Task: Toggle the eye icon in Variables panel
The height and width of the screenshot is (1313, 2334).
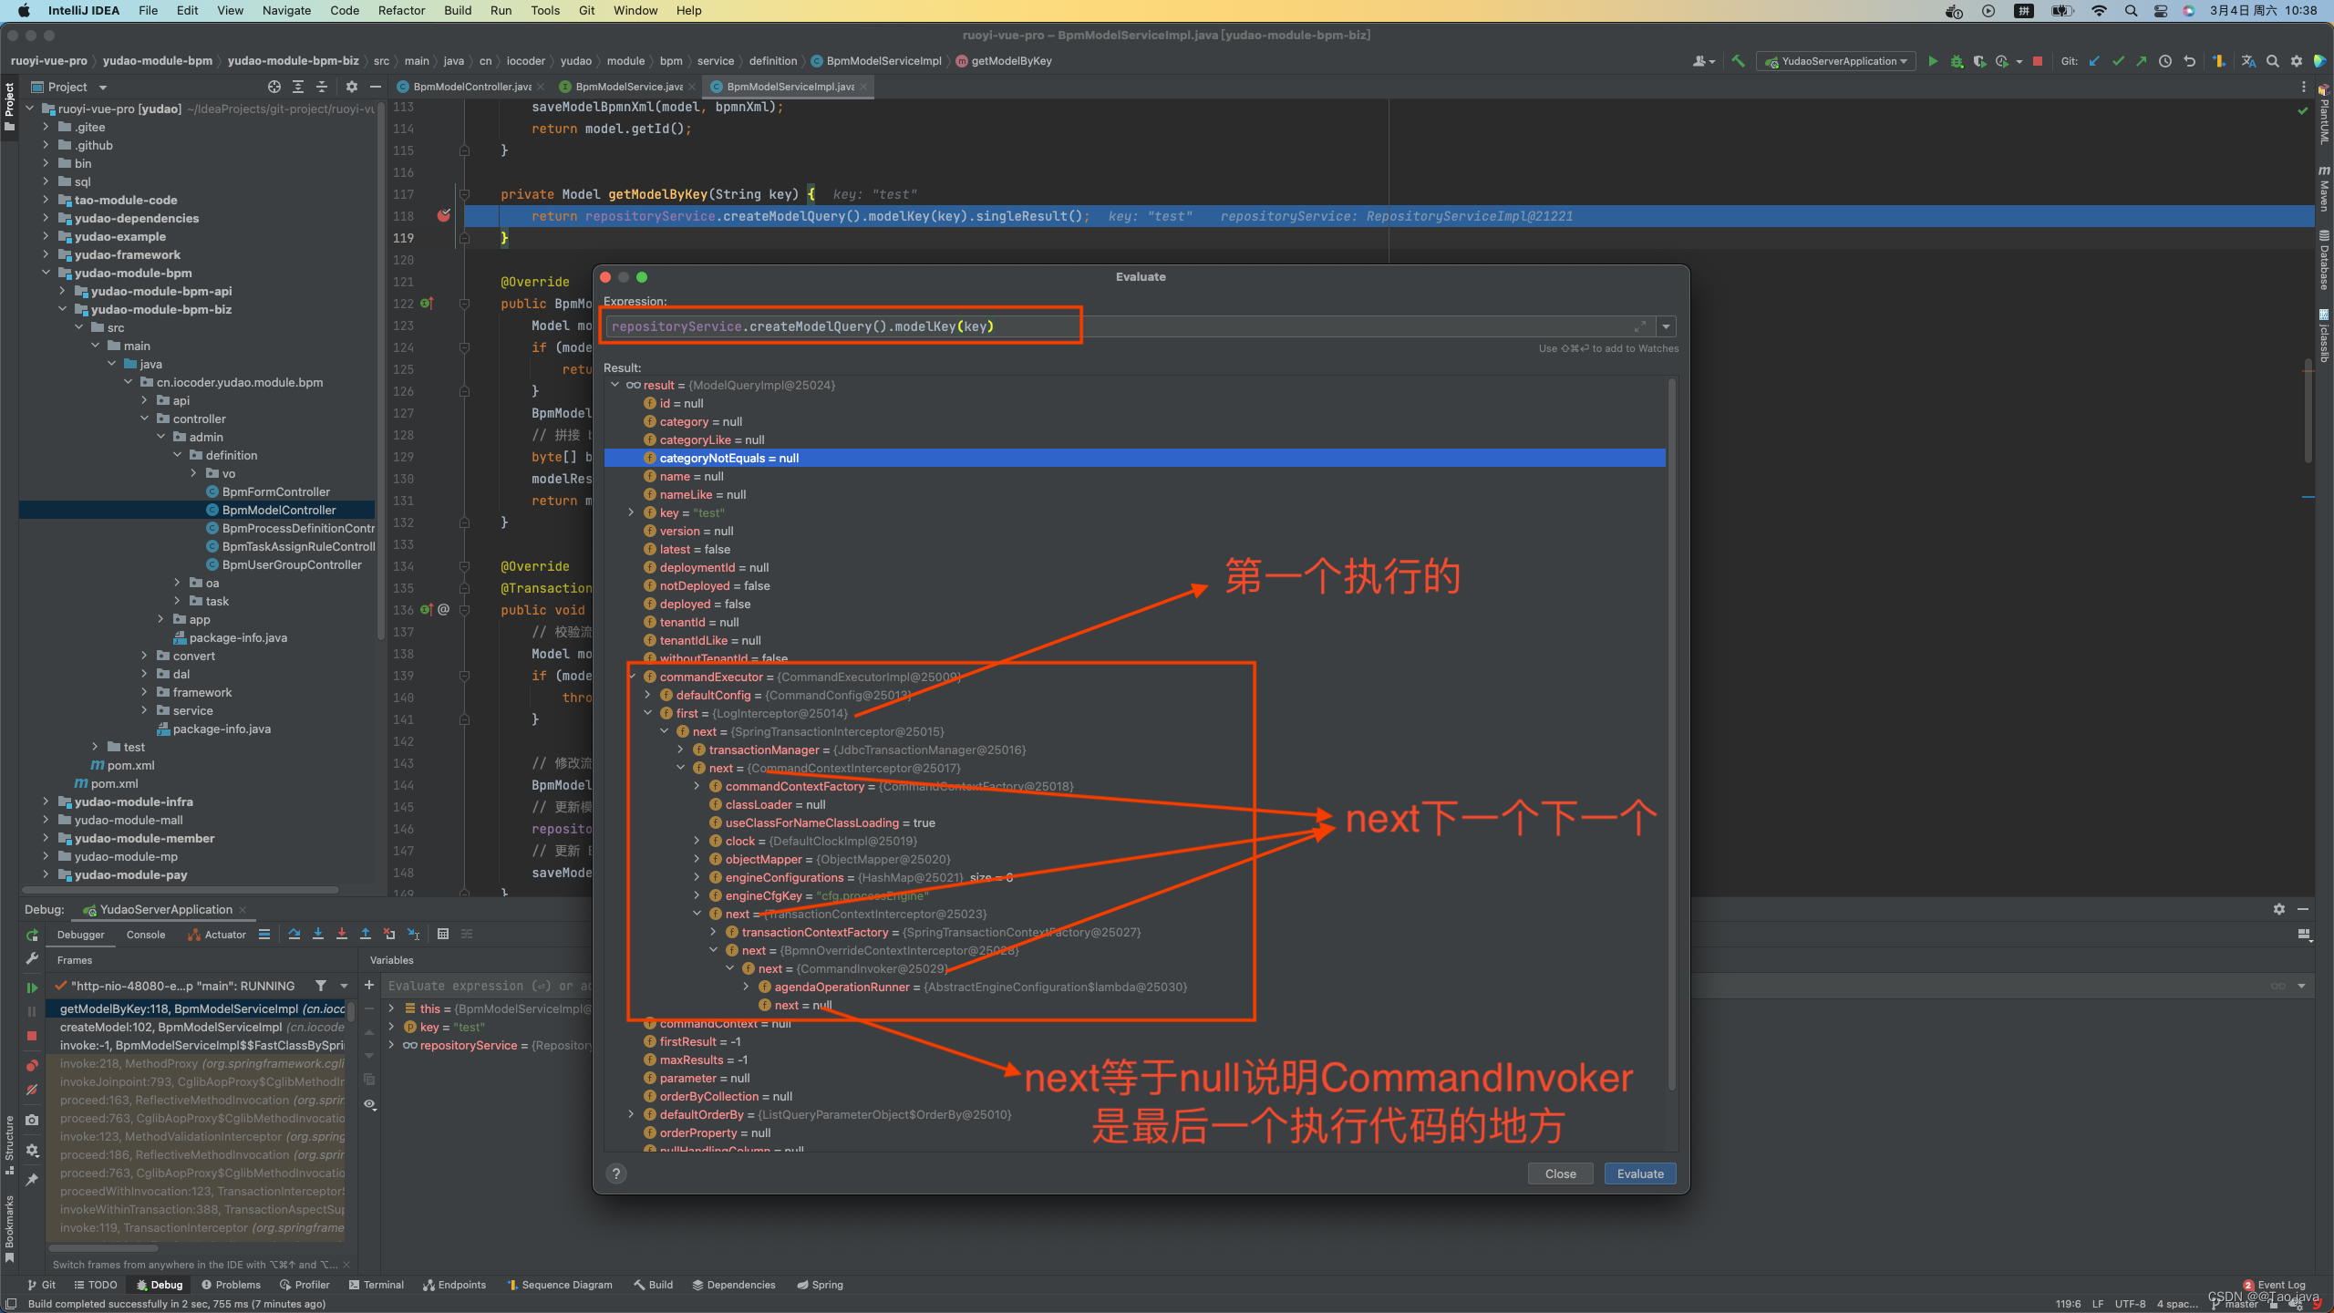Action: click(369, 1104)
